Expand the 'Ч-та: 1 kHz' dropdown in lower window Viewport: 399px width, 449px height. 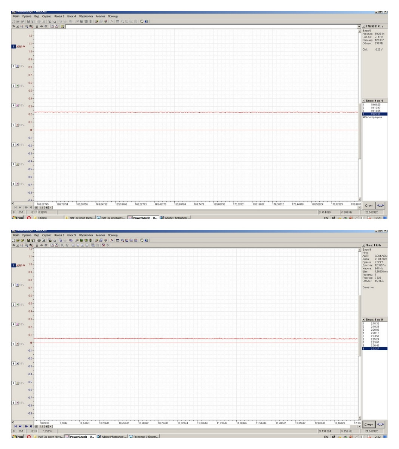[363, 245]
